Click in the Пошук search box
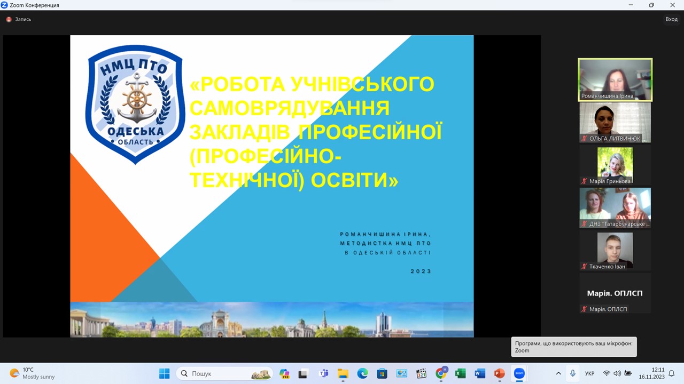This screenshot has width=684, height=384. click(224, 373)
